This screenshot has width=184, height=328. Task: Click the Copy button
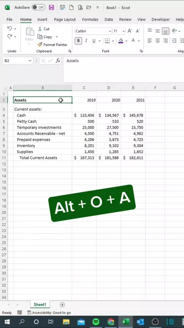point(45,37)
